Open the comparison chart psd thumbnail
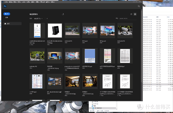Image resolution: width=173 pixels, height=113 pixels. [x=37, y=81]
